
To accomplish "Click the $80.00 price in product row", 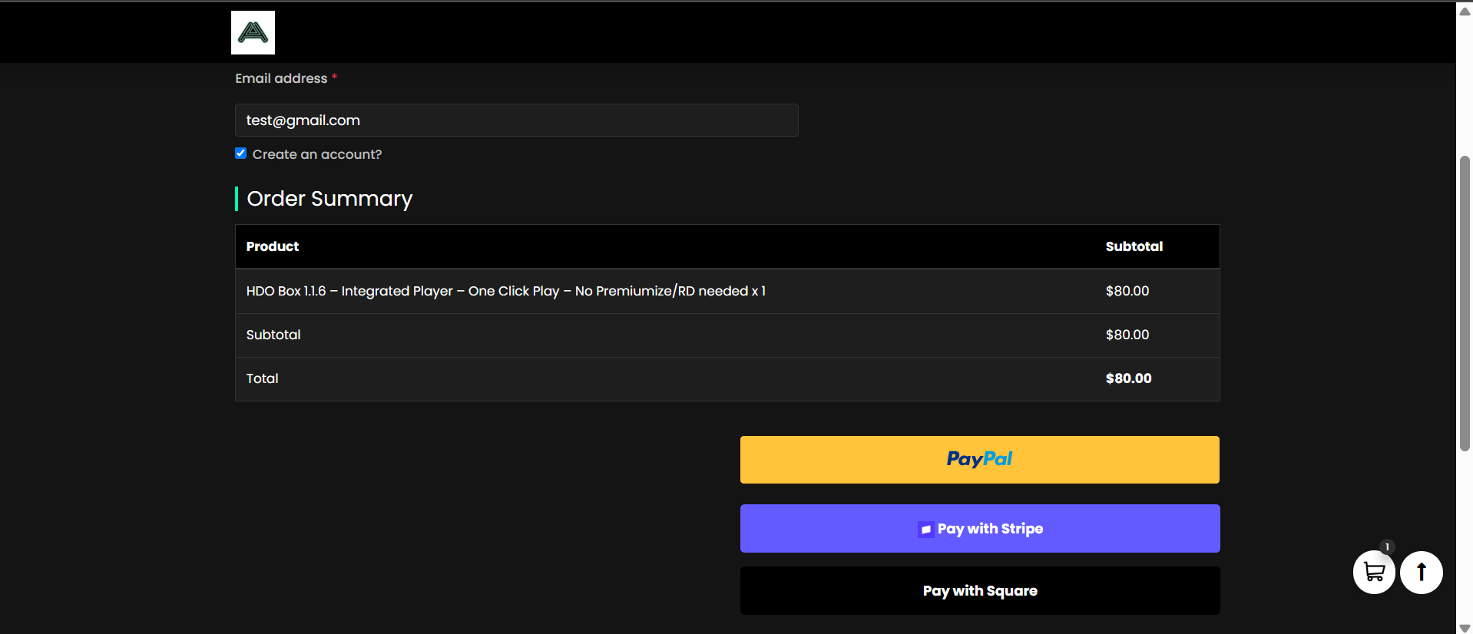I will [1127, 291].
